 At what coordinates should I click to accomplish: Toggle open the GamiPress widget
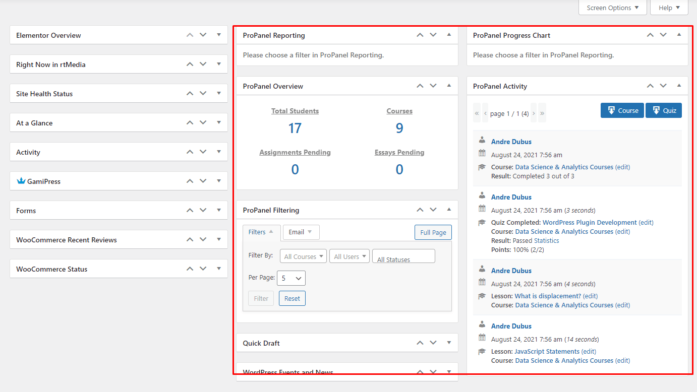219,181
